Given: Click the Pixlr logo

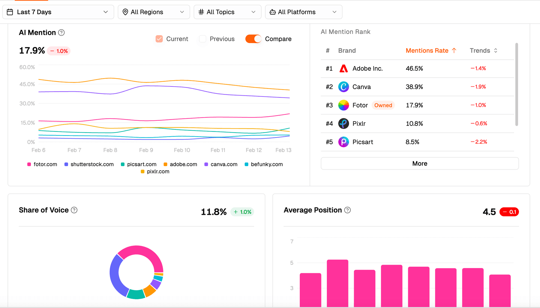Looking at the screenshot, I should pyautogui.click(x=343, y=124).
